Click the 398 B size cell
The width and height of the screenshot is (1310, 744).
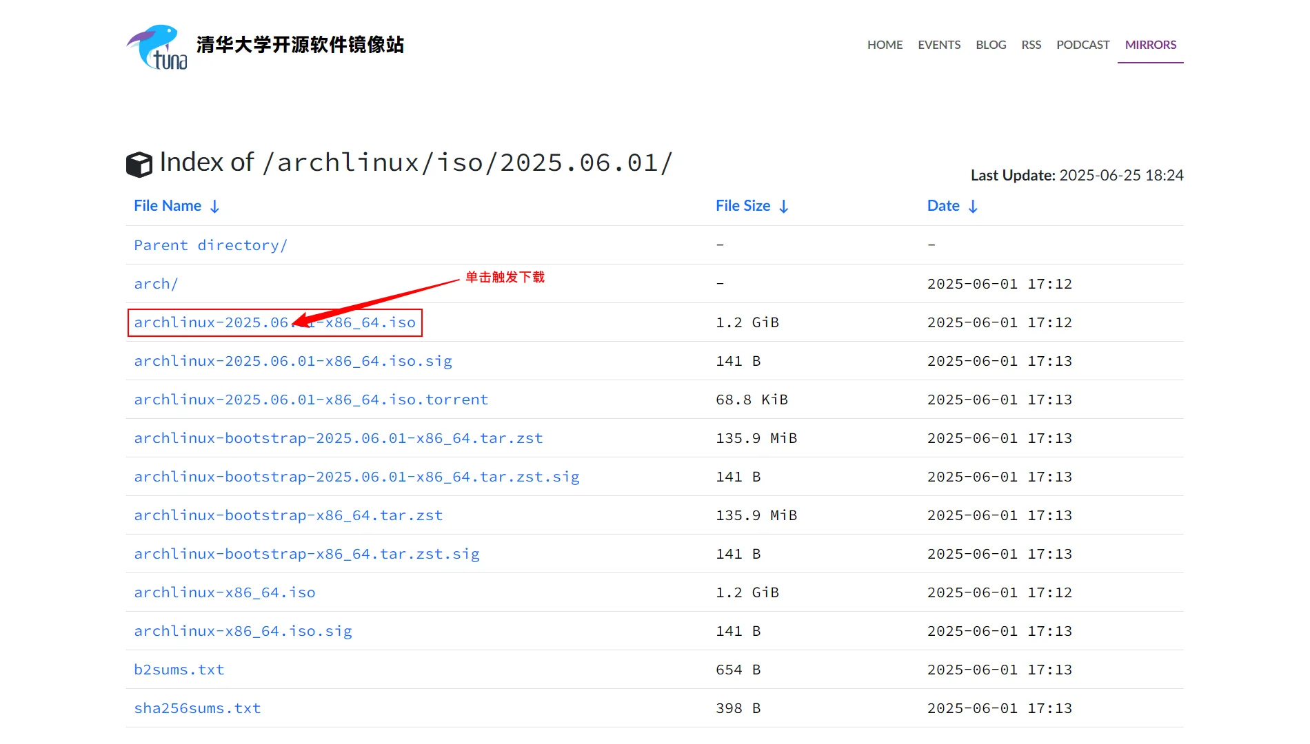click(738, 708)
